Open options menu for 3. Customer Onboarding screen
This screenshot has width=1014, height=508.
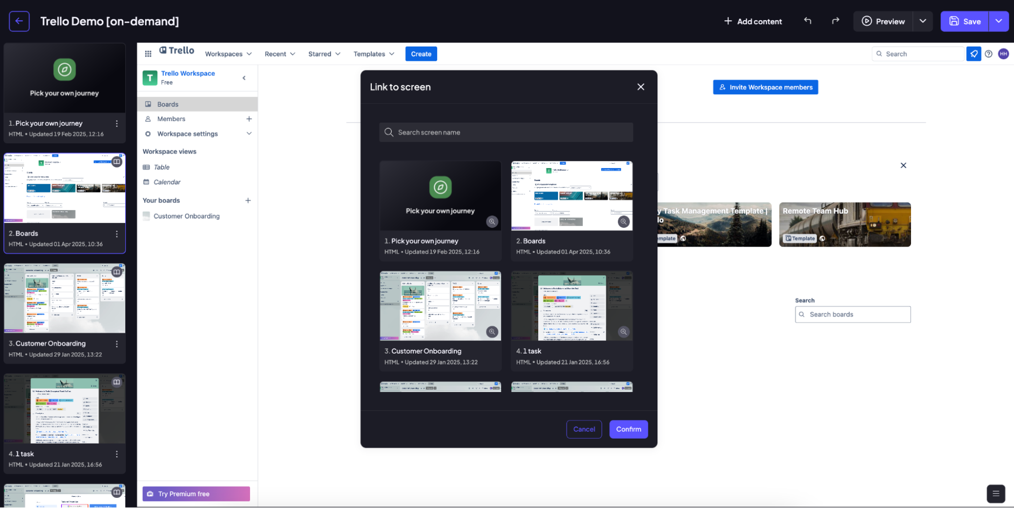point(117,344)
